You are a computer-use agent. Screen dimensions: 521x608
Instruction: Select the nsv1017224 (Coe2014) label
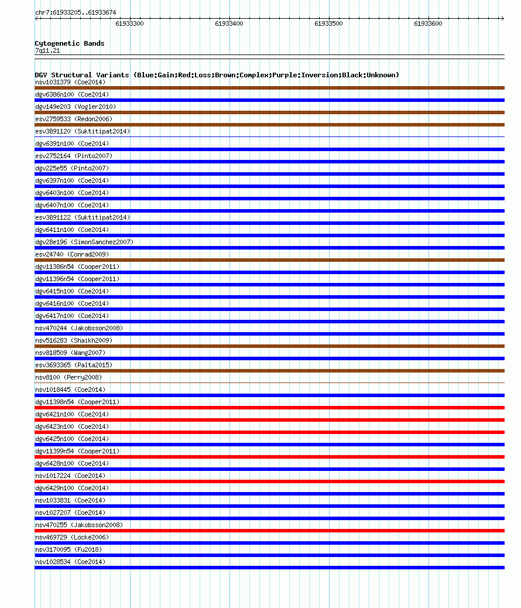pos(70,476)
